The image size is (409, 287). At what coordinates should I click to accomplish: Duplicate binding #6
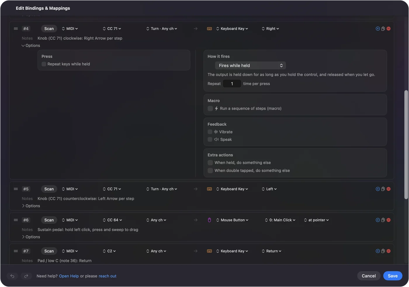pyautogui.click(x=383, y=220)
